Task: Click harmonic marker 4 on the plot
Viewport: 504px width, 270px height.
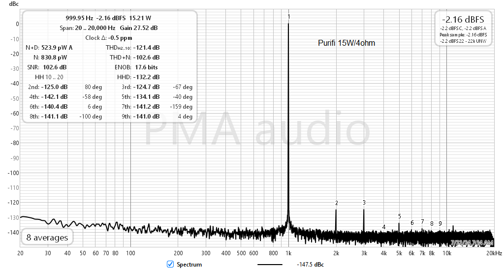Action: point(384,227)
